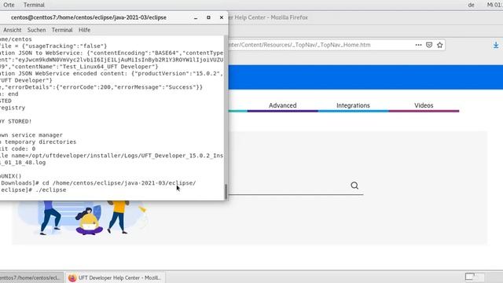Open the Firefox downloads arrow icon
503x283 pixels.
tap(496, 46)
